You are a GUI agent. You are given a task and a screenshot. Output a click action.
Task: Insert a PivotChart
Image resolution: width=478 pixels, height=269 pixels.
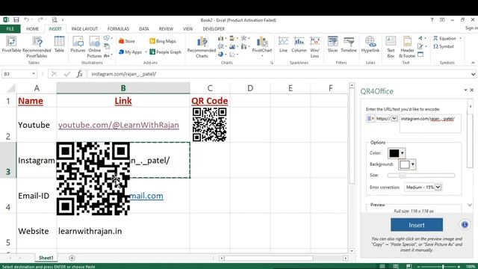(262, 45)
